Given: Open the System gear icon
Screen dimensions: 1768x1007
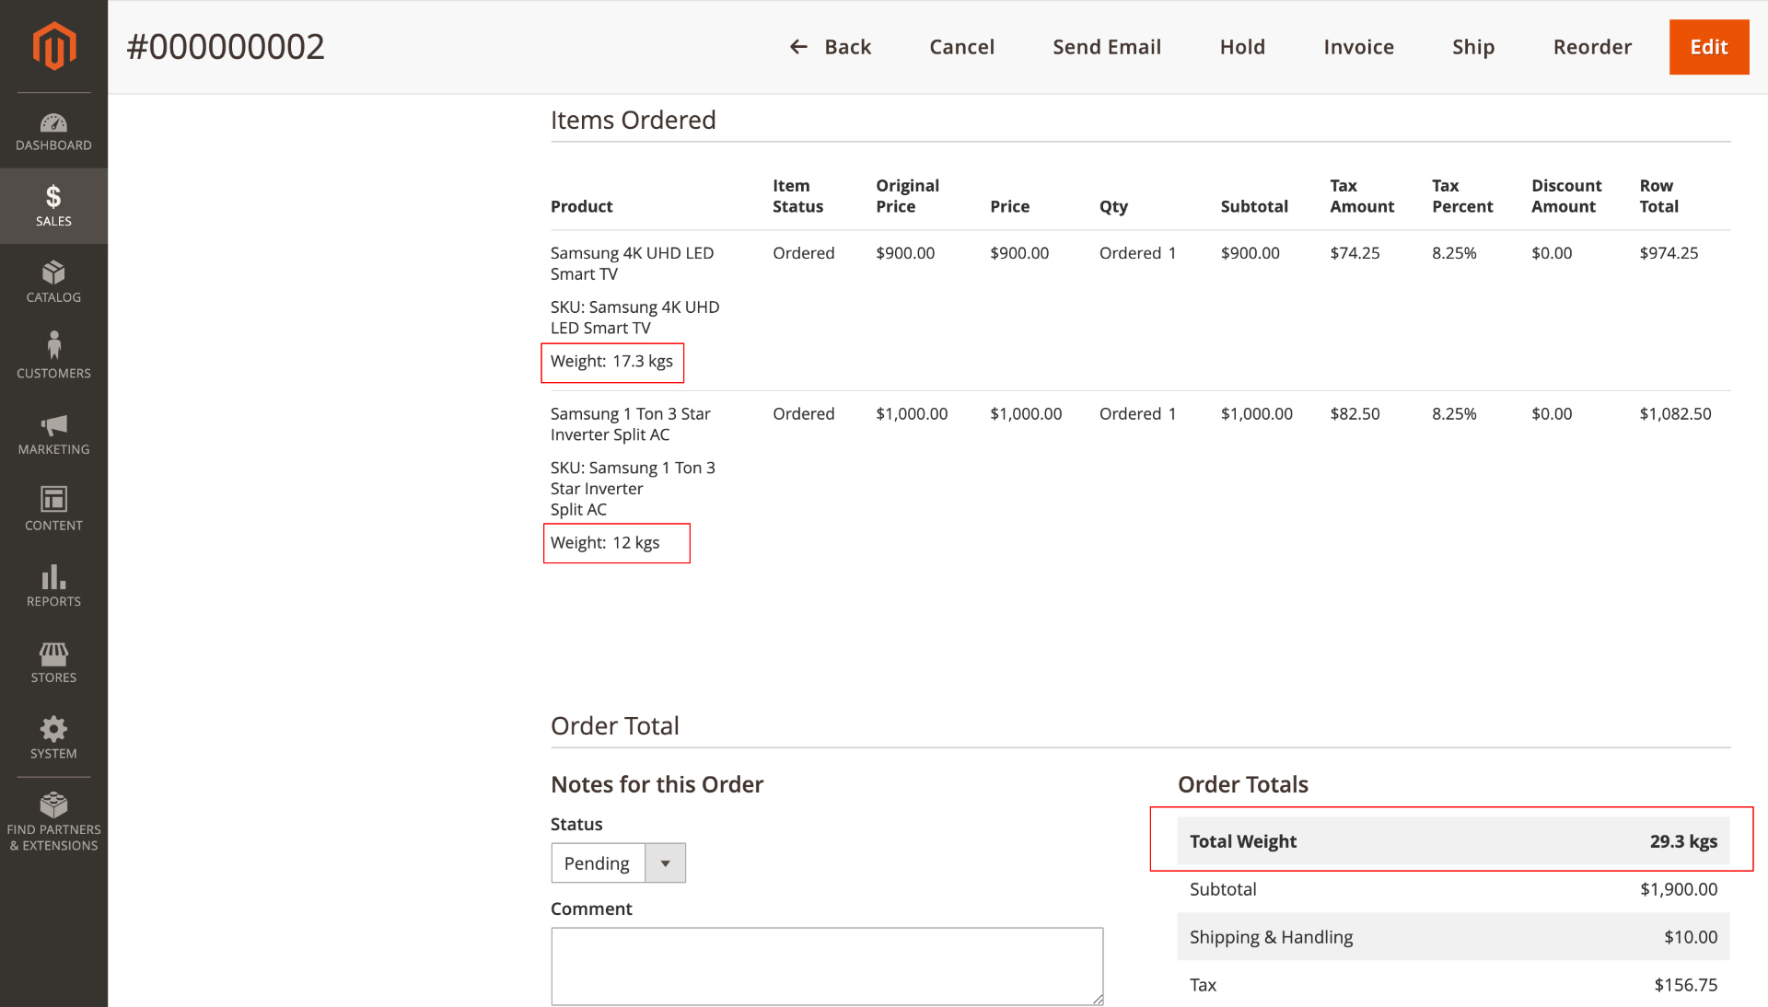Looking at the screenshot, I should pyautogui.click(x=53, y=729).
